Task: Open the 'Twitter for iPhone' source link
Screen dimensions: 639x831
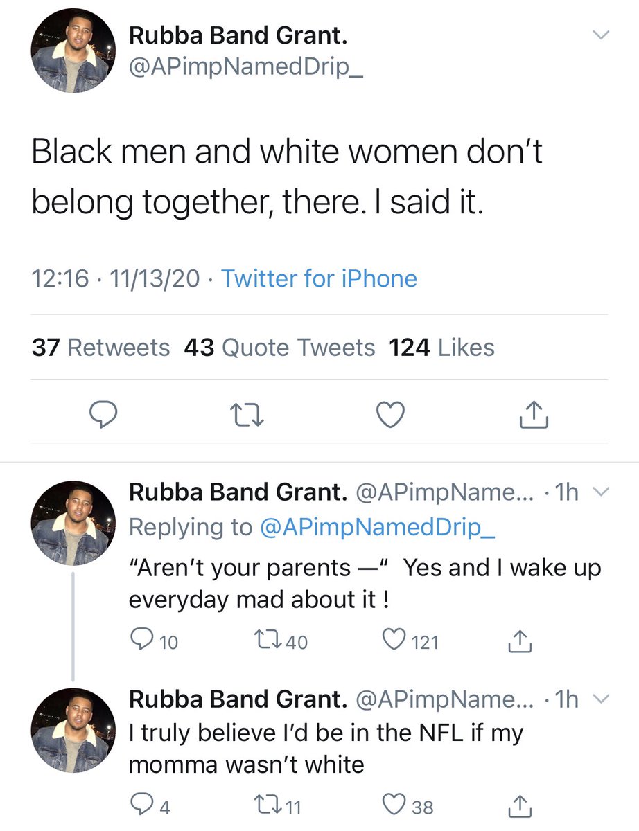Action: [x=319, y=278]
